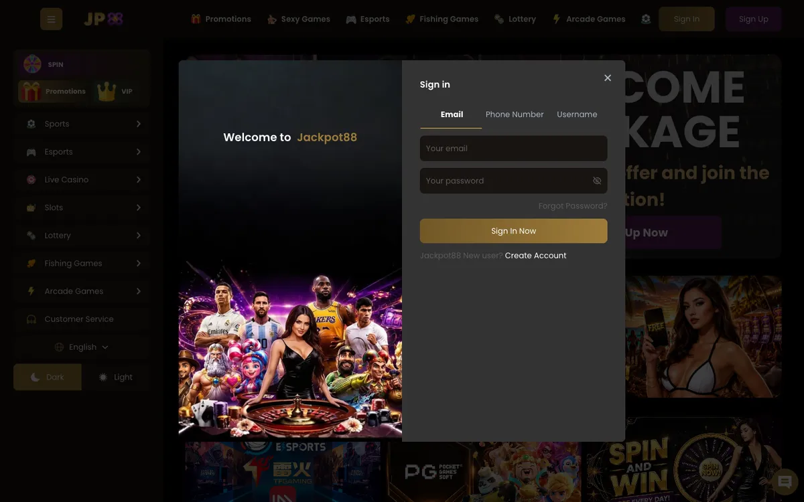
Task: Expand the Sports sidebar chevron
Action: coord(139,124)
